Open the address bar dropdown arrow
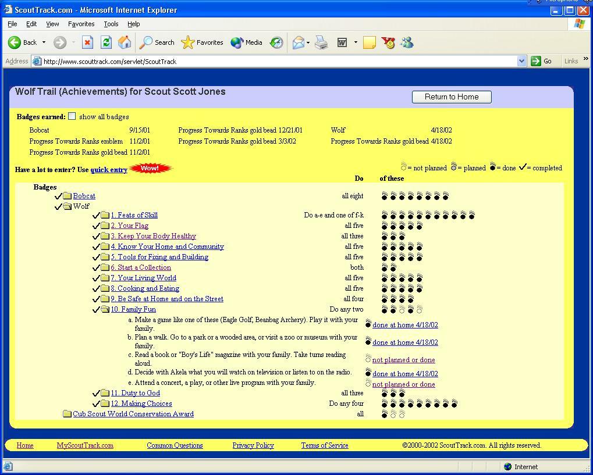Viewport: 593px width, 475px height. (521, 61)
